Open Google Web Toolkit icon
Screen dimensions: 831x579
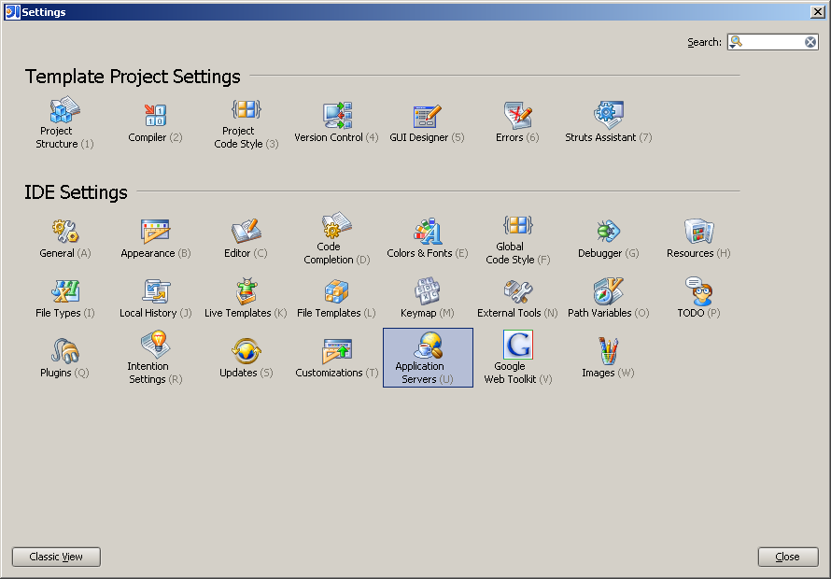pyautogui.click(x=518, y=345)
